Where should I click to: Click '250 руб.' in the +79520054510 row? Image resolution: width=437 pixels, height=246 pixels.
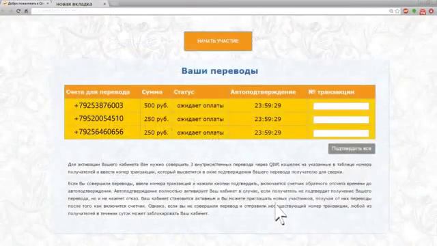(x=156, y=119)
